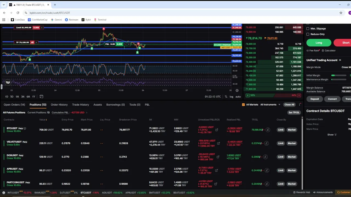Click the browser address bar
351x197 pixels.
click(x=181, y=13)
